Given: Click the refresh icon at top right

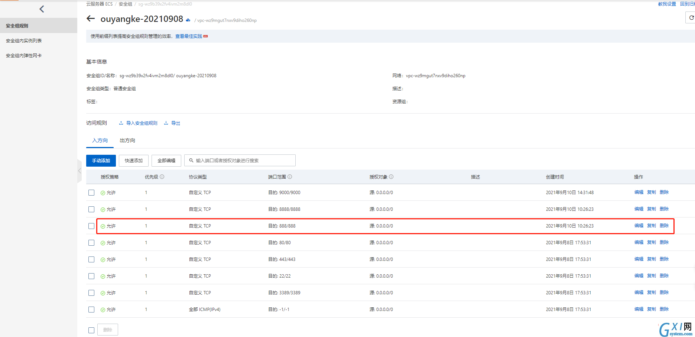Looking at the screenshot, I should pos(691,17).
